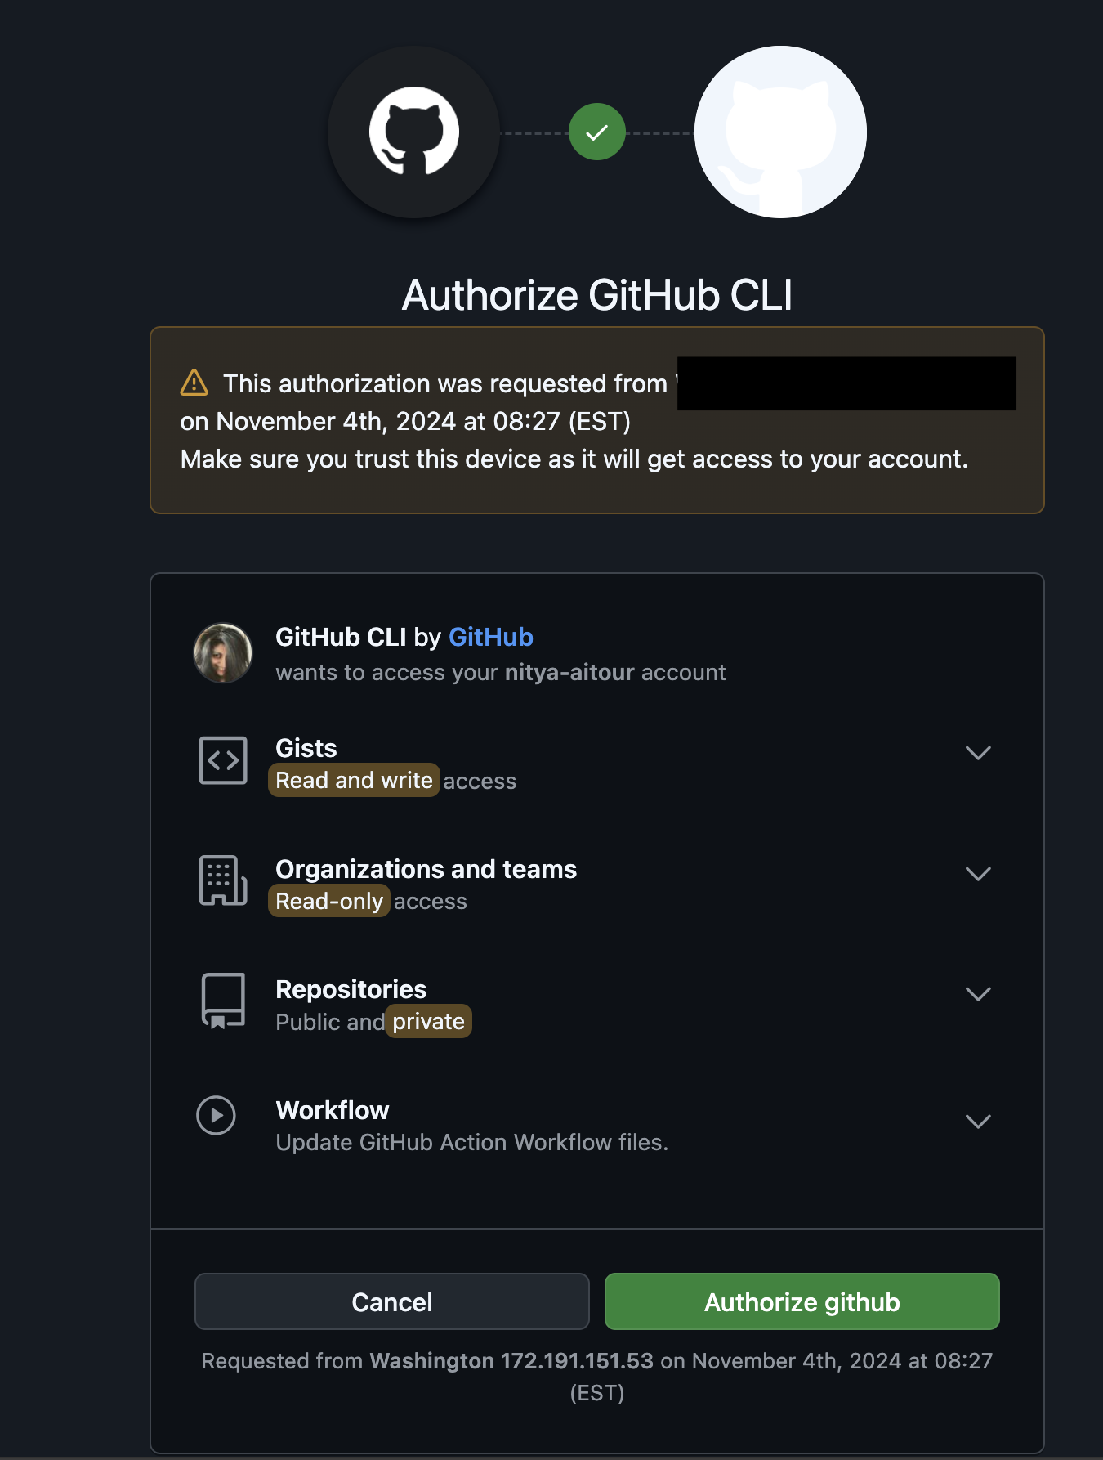1103x1460 pixels.
Task: Click the Read and write badge
Action: coord(353,780)
